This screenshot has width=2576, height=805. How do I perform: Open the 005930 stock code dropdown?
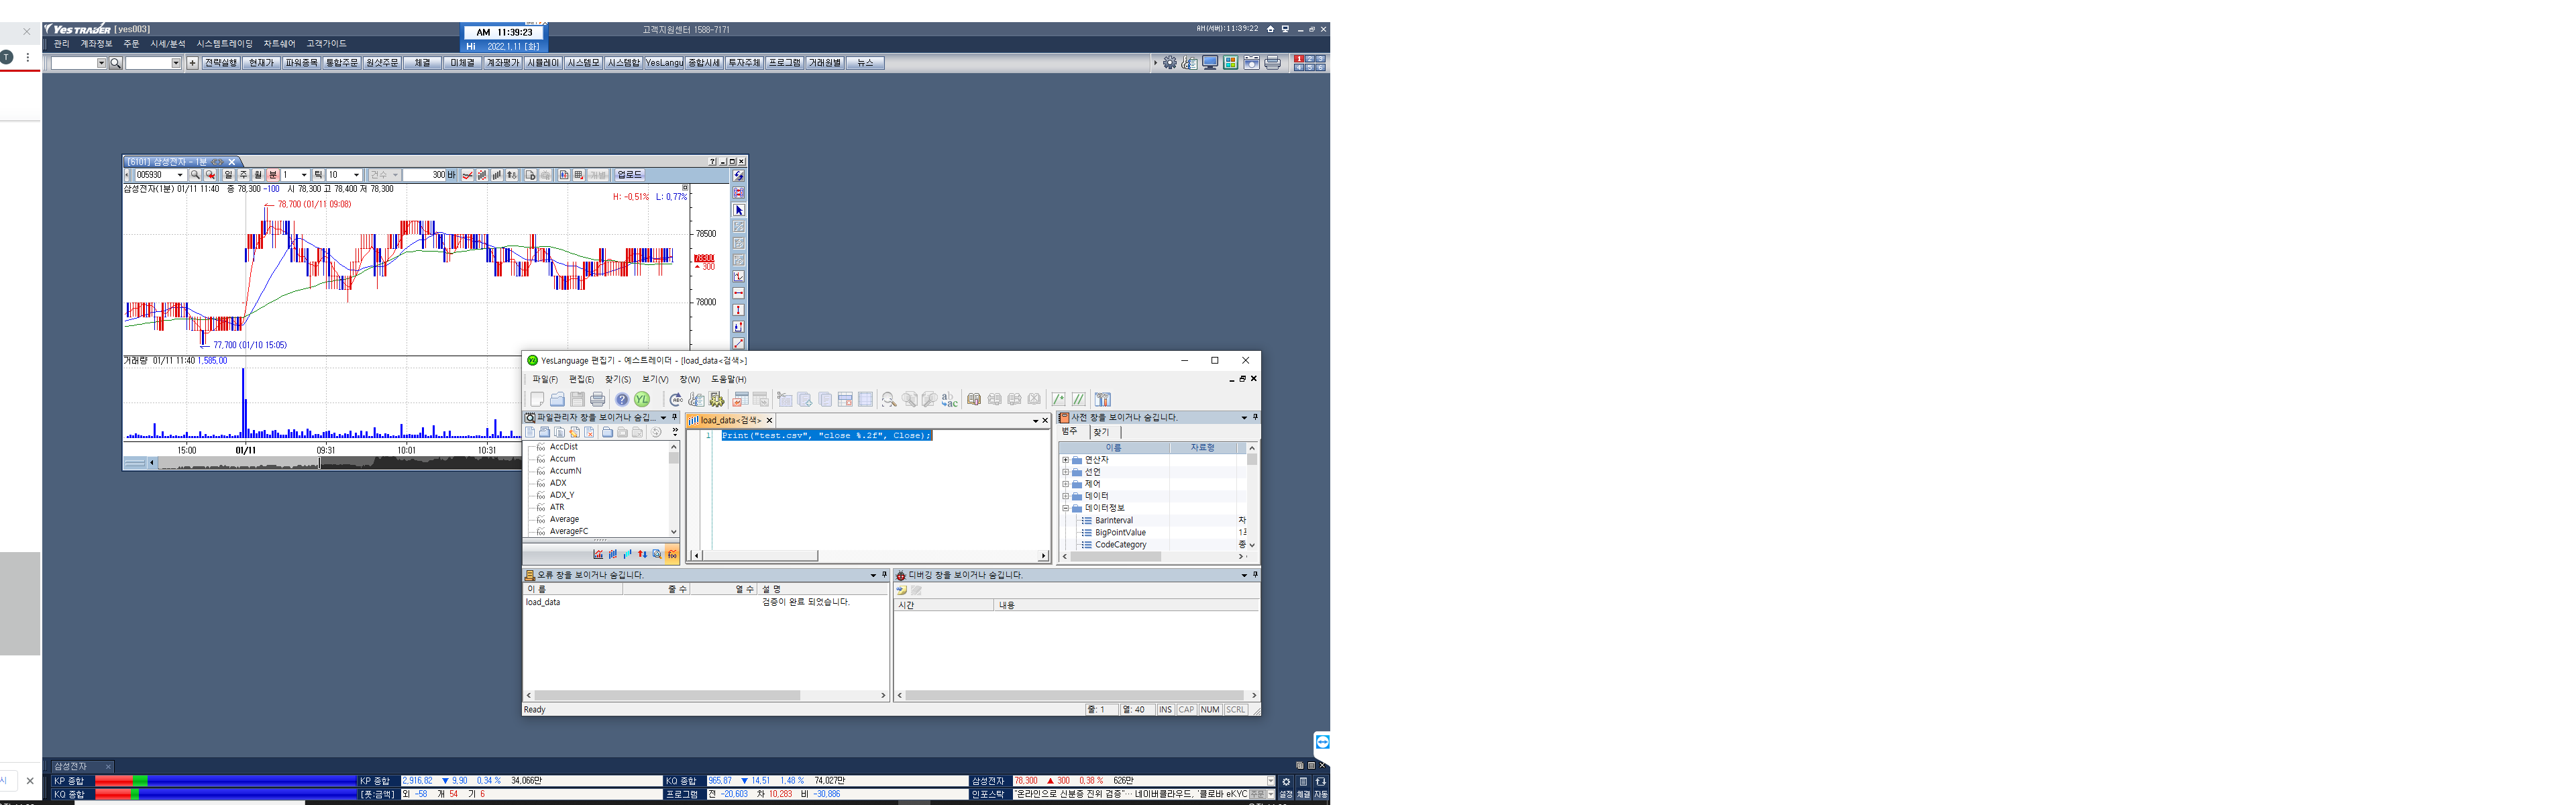coord(180,175)
